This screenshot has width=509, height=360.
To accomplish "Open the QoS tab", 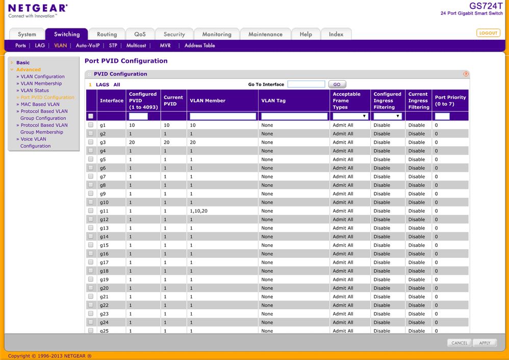I will pyautogui.click(x=140, y=34).
